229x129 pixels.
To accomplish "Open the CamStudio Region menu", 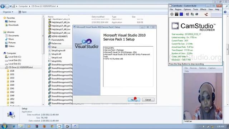I will [178, 9].
